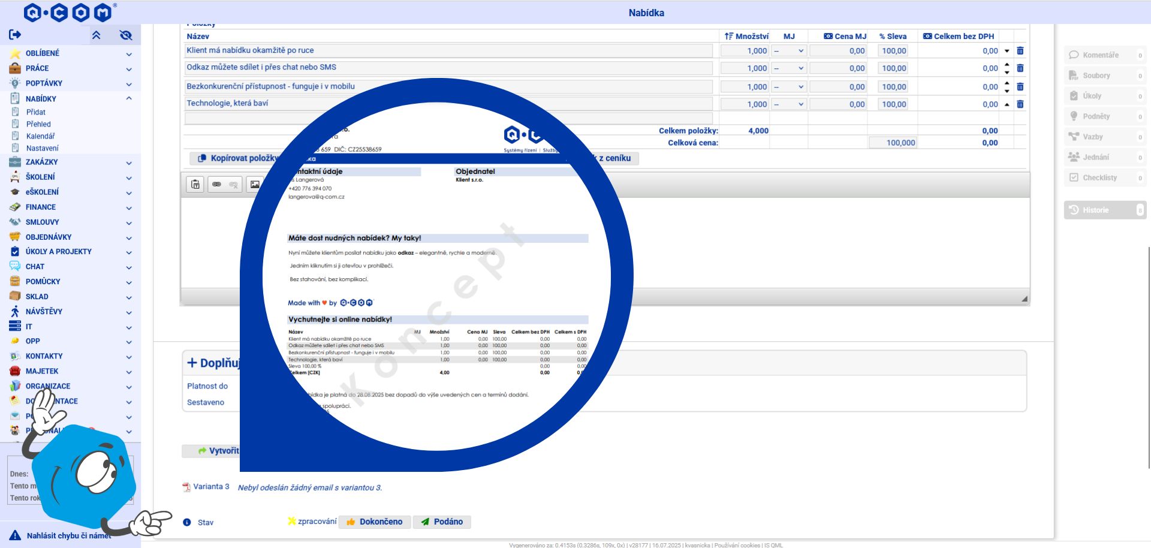The height and width of the screenshot is (548, 1151).
Task: Click the trash icon for 'Klient má nabídku' row
Action: (x=1020, y=51)
